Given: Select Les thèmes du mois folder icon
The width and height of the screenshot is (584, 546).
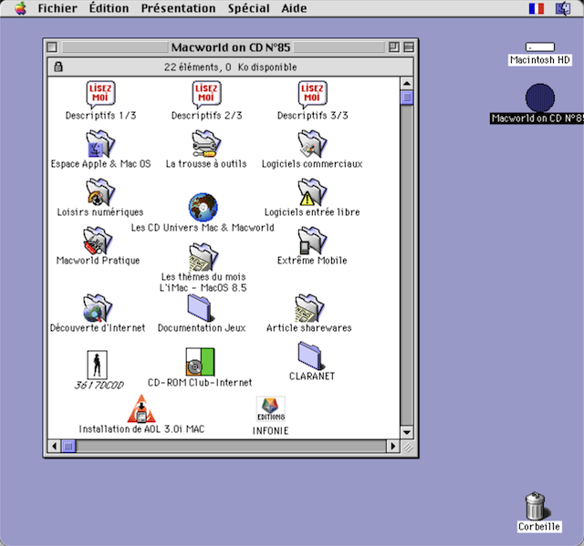Looking at the screenshot, I should [x=203, y=257].
